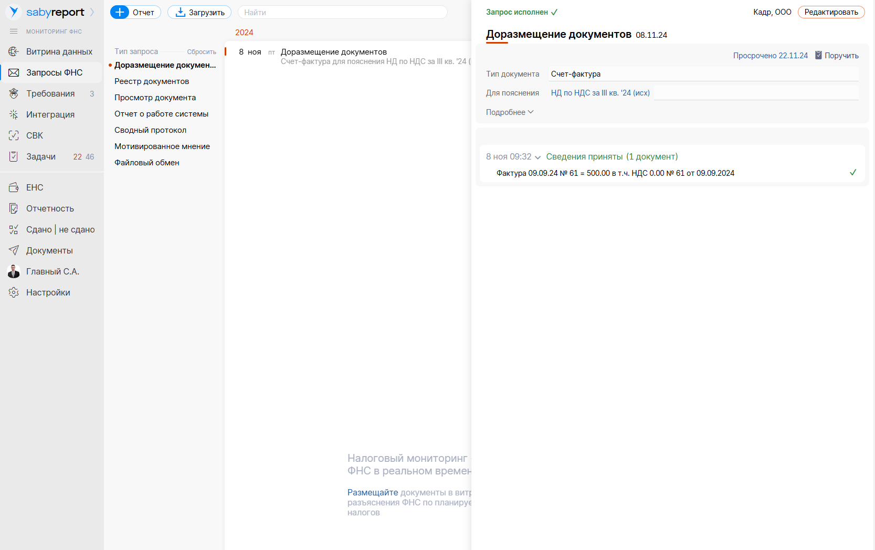
Task: Click the envelope icon for Запросы ФНС
Action: tap(14, 72)
